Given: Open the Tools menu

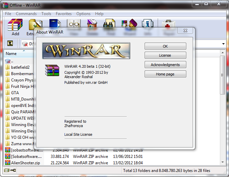Looking at the screenshot, I should pos(46,14).
